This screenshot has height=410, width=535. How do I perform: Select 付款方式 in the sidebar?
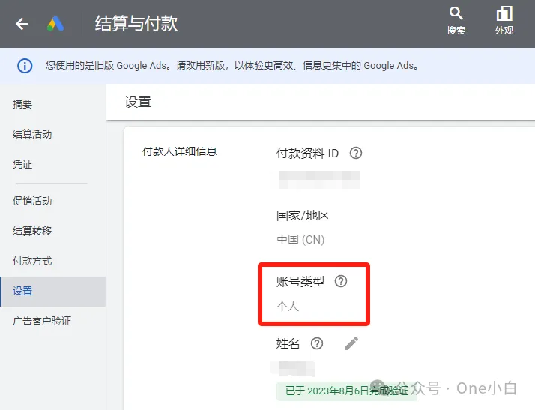(x=32, y=261)
